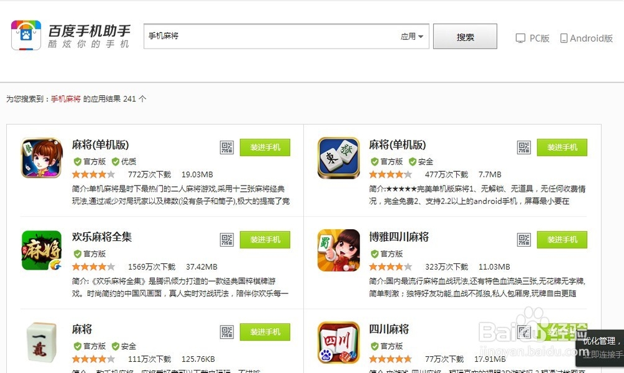Click the Baidu Mobile Assistant logo
The image size is (624, 373).
(x=71, y=35)
